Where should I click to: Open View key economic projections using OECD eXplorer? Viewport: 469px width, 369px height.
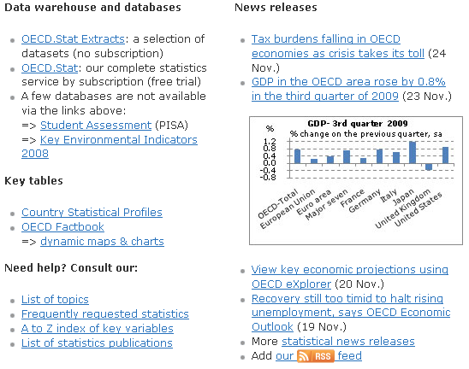[350, 277]
